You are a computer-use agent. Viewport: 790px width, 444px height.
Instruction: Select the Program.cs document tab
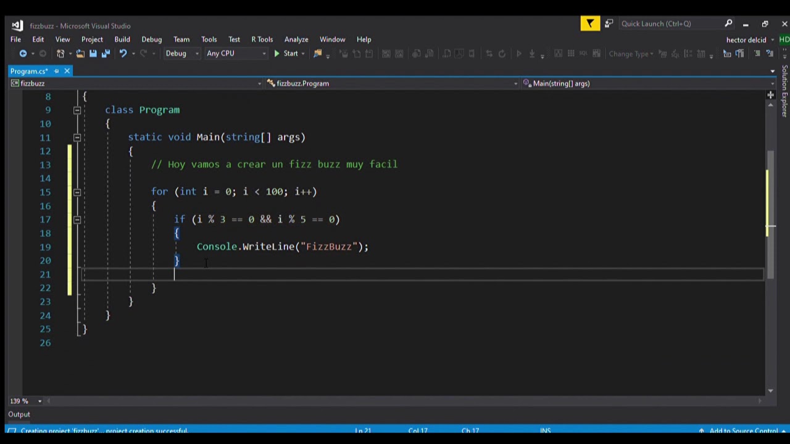[30, 71]
